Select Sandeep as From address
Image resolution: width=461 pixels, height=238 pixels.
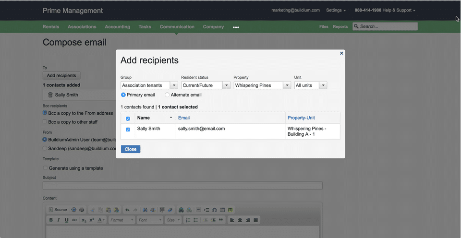click(x=45, y=148)
